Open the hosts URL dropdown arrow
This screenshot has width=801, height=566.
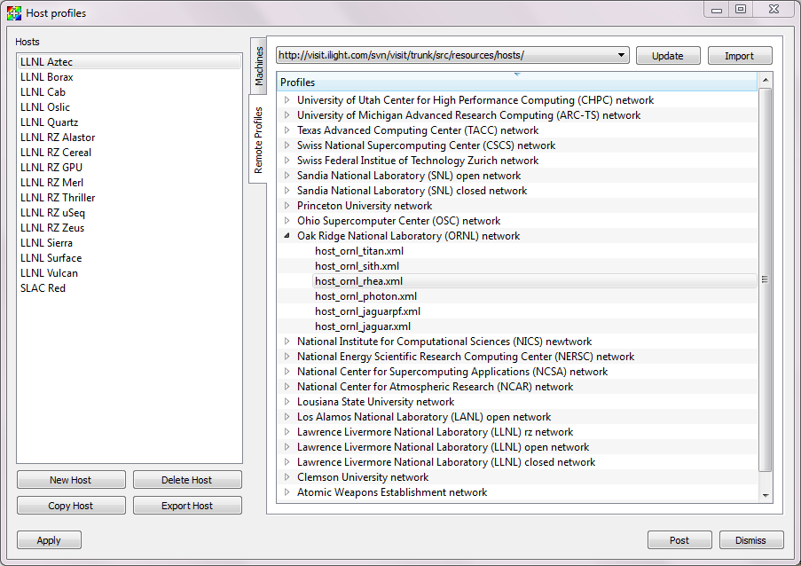click(x=621, y=55)
